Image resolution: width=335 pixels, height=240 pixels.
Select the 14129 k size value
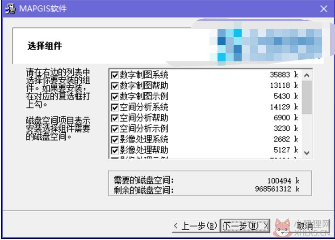point(284,107)
